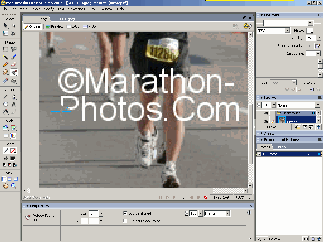Image resolution: width=323 pixels, height=242 pixels.
Task: Select the Hotspot tool
Action: [6, 128]
